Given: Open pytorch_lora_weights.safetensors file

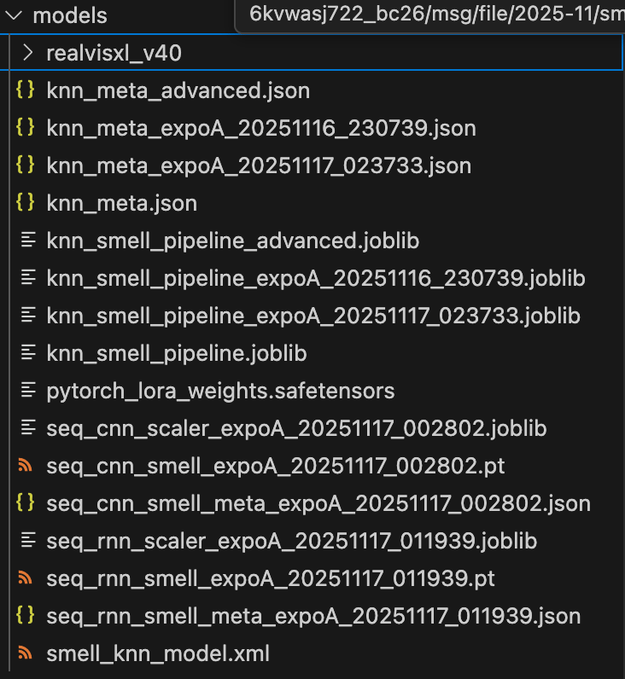Looking at the screenshot, I should [220, 391].
